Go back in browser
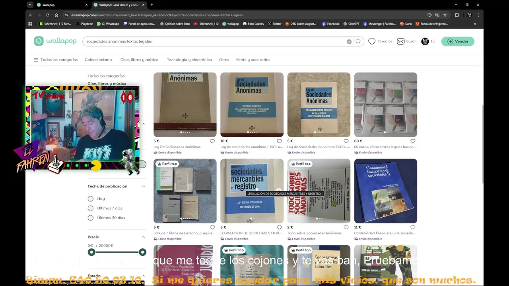This screenshot has width=509, height=286. [31, 15]
